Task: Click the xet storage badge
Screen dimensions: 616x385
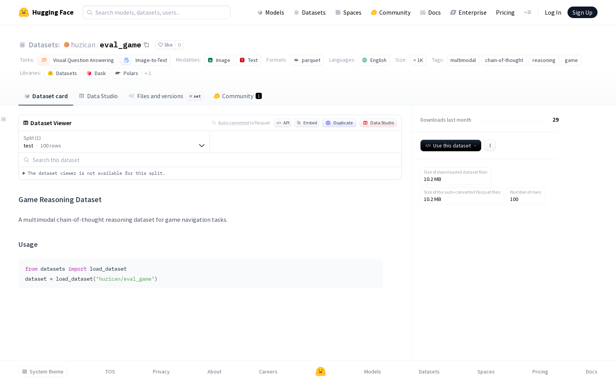Action: point(195,96)
